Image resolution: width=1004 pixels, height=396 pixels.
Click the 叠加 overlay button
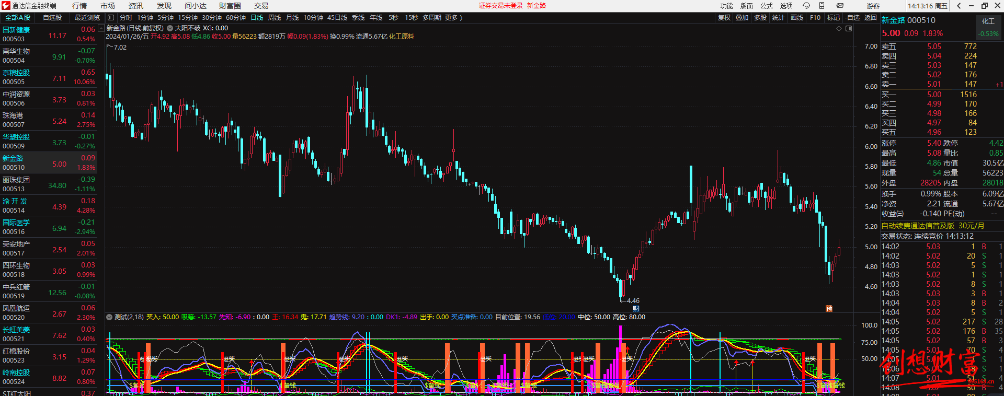coord(742,18)
